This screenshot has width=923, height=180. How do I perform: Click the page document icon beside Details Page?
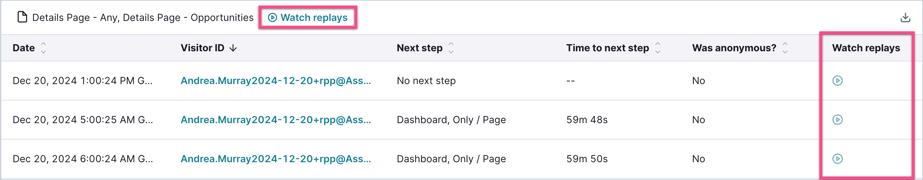22,17
